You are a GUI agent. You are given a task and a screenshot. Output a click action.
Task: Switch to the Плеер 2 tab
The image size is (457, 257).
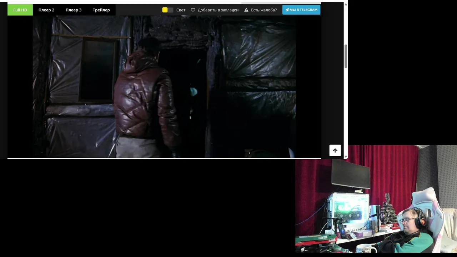tap(46, 10)
